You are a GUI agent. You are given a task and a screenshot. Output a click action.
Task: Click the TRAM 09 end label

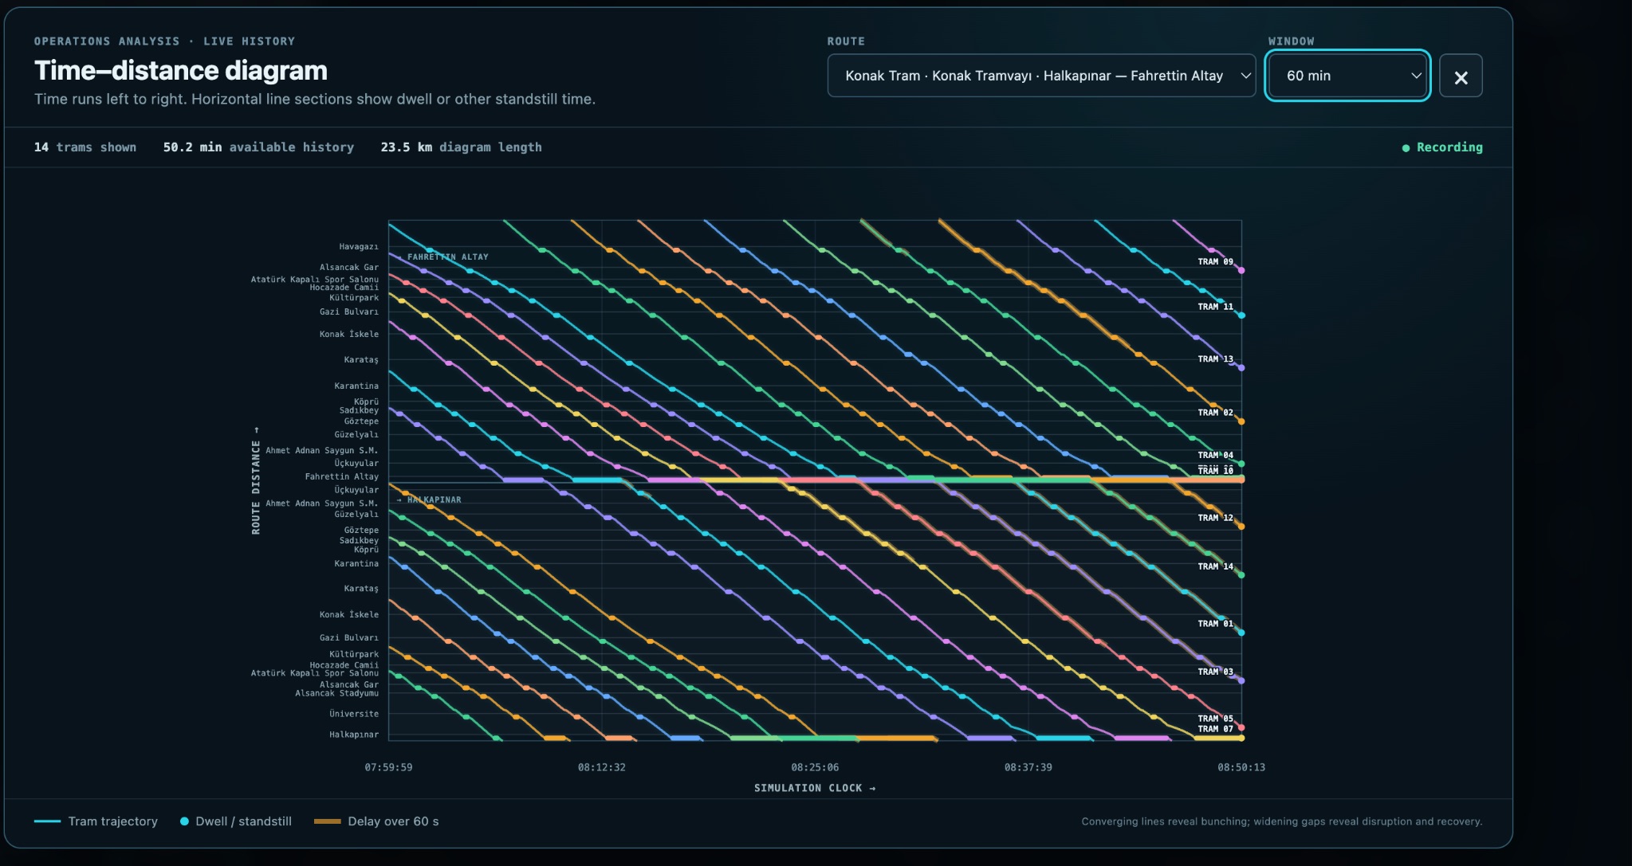point(1215,261)
